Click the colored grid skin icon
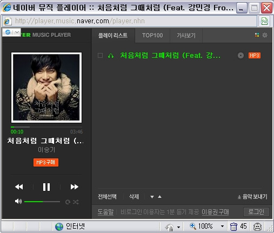 click(x=257, y=35)
